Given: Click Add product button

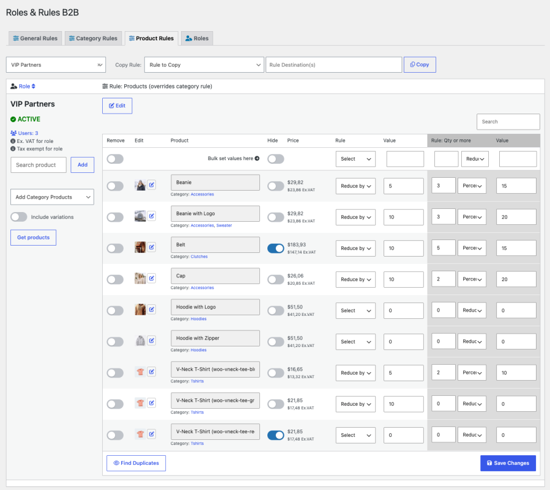Looking at the screenshot, I should [83, 164].
